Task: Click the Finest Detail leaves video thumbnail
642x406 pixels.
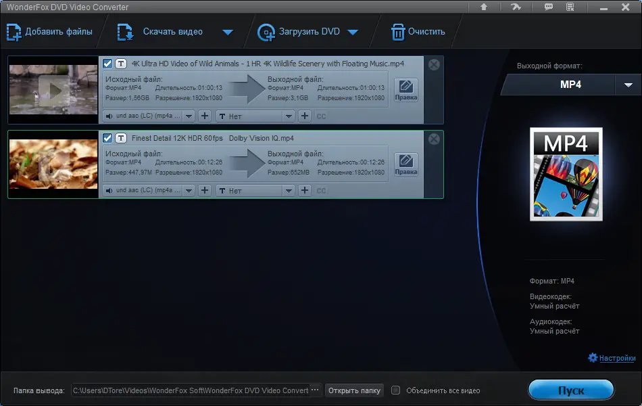Action: click(53, 164)
